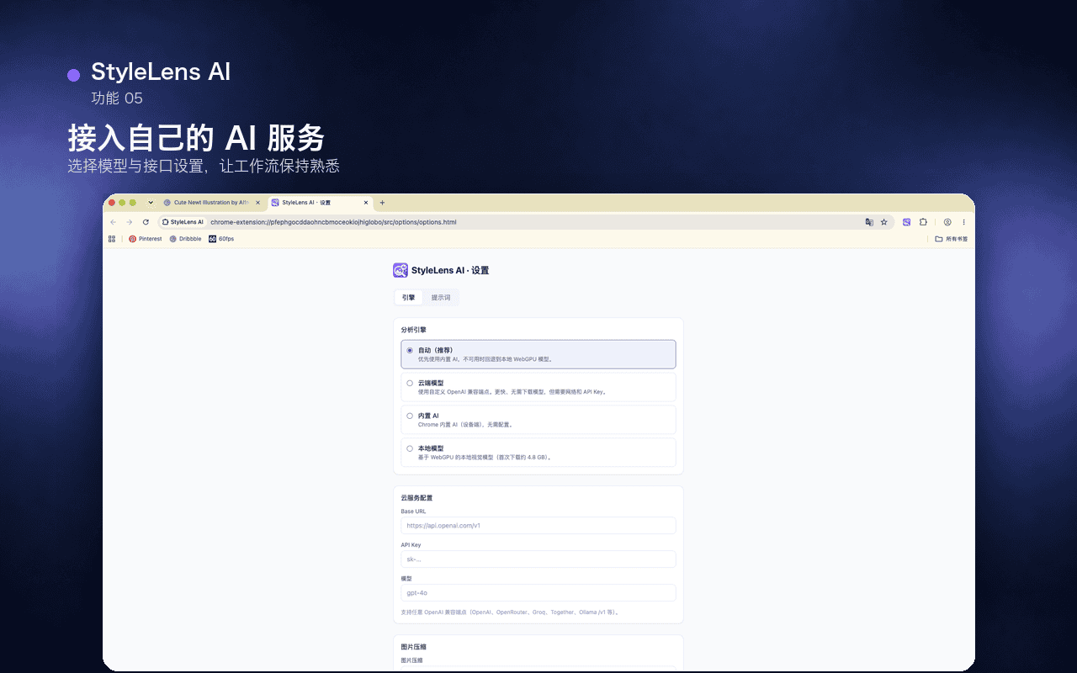Image resolution: width=1077 pixels, height=673 pixels.
Task: Click the StyleLens AI · 设置 page title
Action: (x=450, y=271)
